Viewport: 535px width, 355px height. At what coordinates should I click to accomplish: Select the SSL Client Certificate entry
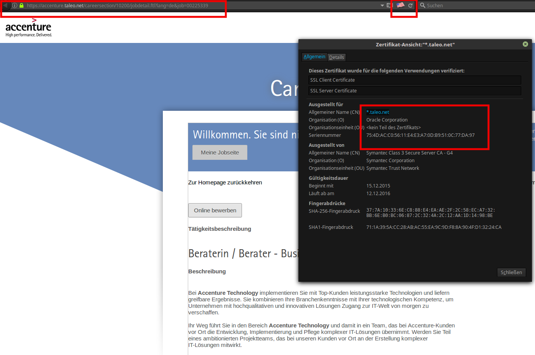(x=415, y=80)
